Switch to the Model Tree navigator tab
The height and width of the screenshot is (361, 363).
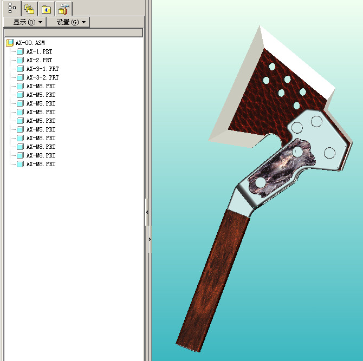pos(11,8)
